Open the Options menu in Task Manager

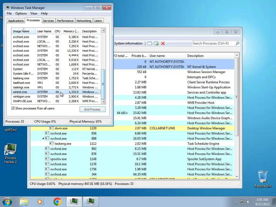pos(21,13)
